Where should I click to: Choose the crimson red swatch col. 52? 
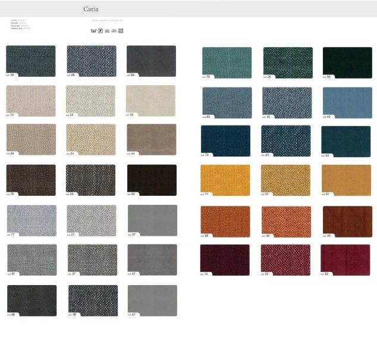coord(345,259)
